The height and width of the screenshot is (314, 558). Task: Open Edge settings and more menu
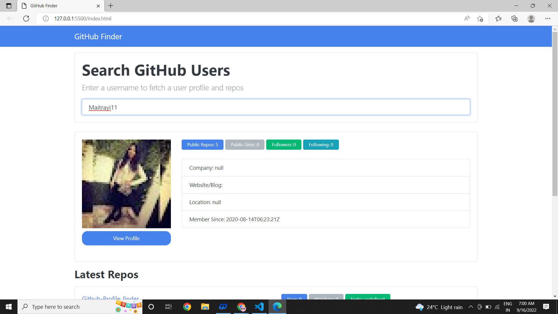(x=548, y=18)
